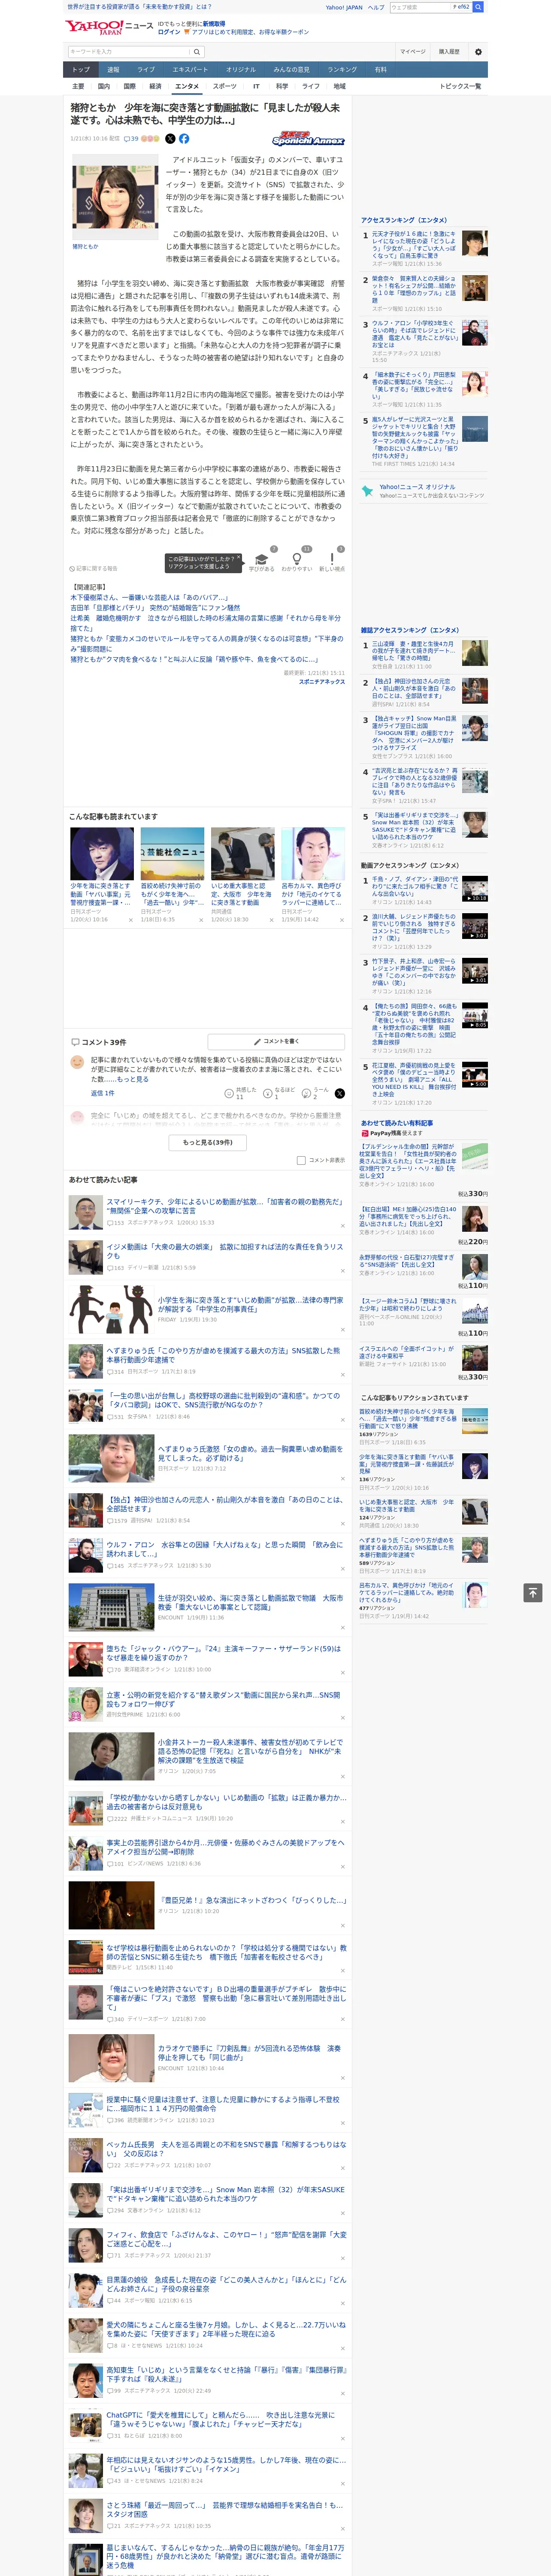Click the Yahoo! JAPAN News logo
The image size is (551, 2576).
(x=110, y=27)
